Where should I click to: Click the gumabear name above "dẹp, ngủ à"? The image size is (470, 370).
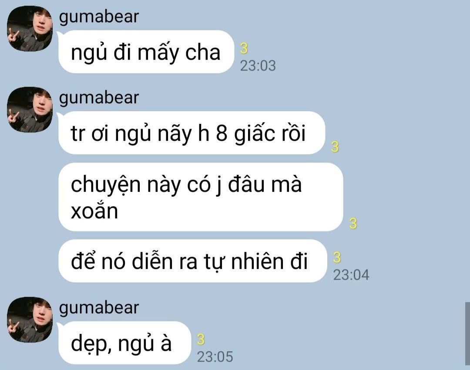[99, 308]
